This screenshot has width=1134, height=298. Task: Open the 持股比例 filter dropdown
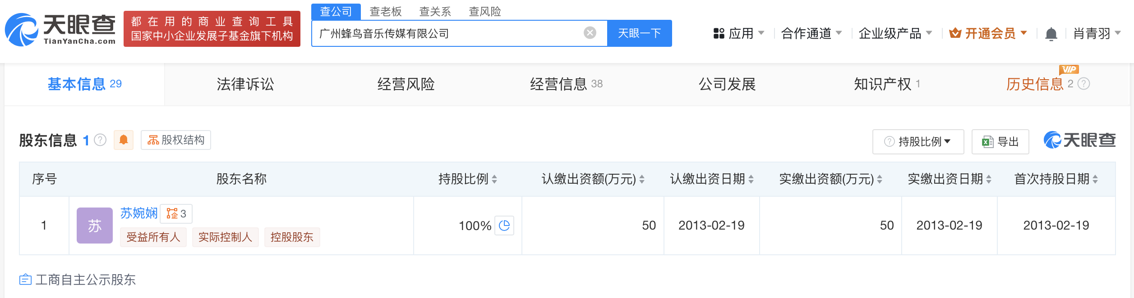[918, 142]
